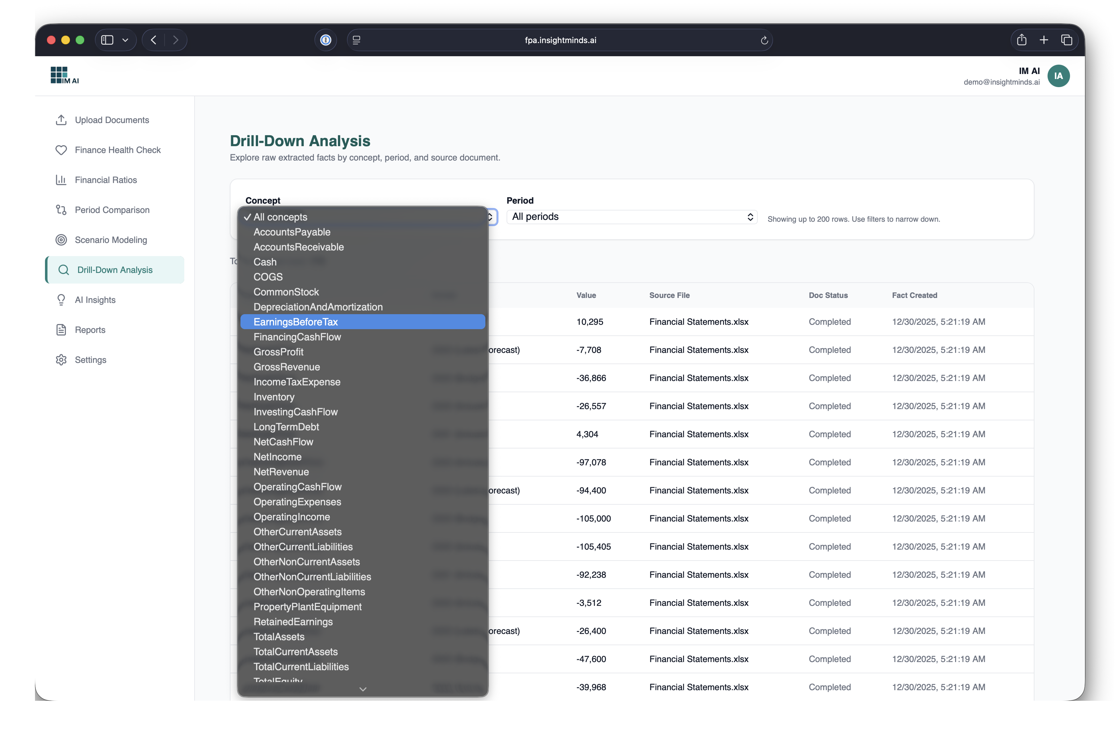Open the All periods dropdown
Image resolution: width=1120 pixels, height=747 pixels.
631,217
